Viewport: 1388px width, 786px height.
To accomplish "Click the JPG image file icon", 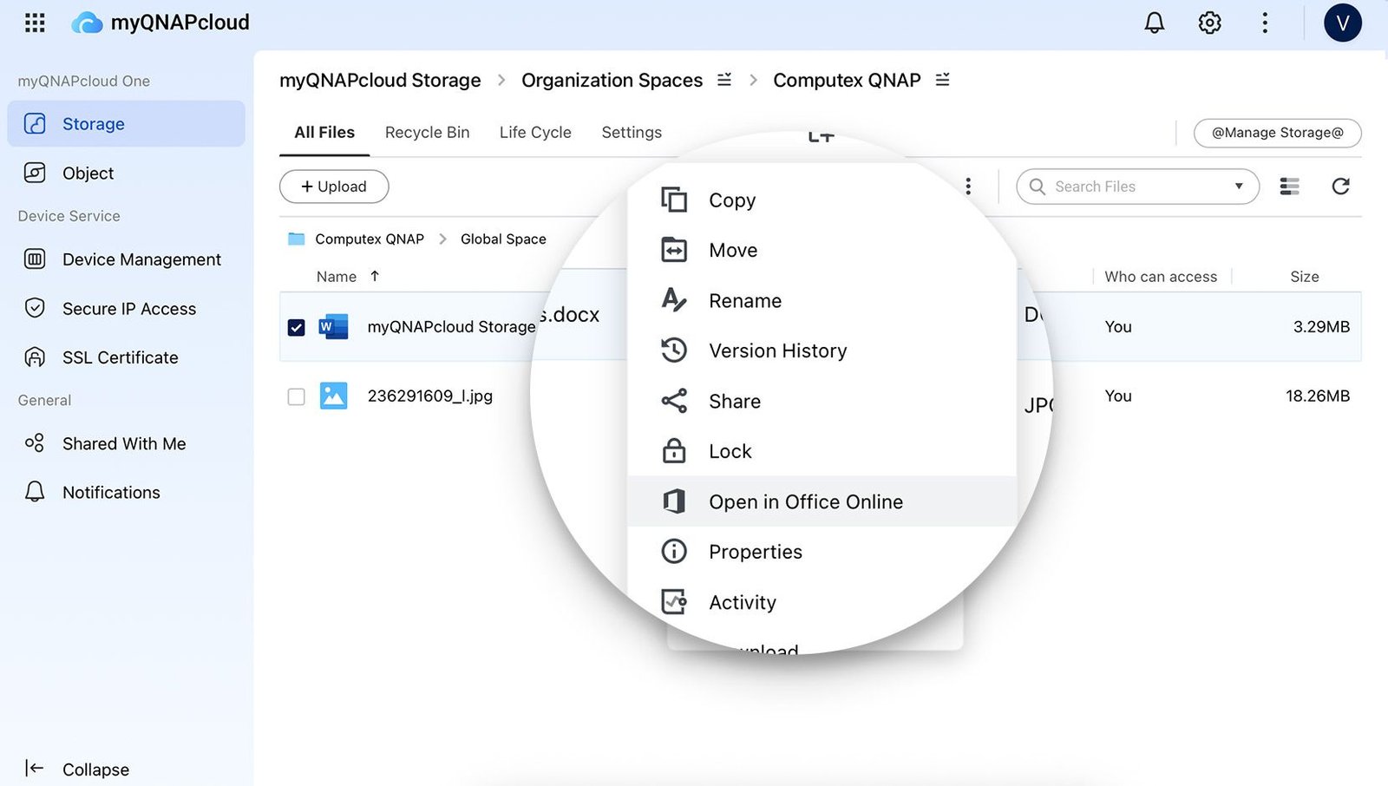I will (x=333, y=396).
